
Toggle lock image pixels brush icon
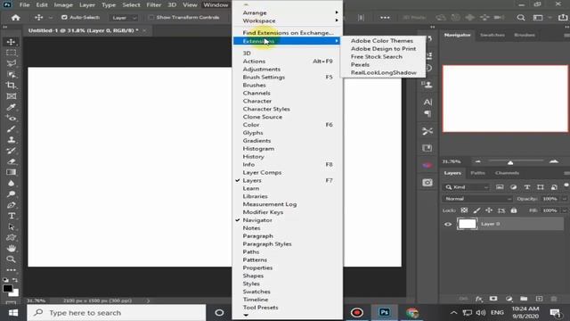point(476,210)
